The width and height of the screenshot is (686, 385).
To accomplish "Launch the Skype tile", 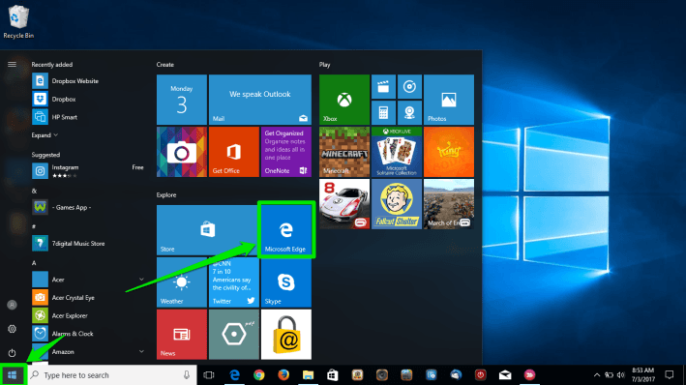I will pyautogui.click(x=286, y=282).
